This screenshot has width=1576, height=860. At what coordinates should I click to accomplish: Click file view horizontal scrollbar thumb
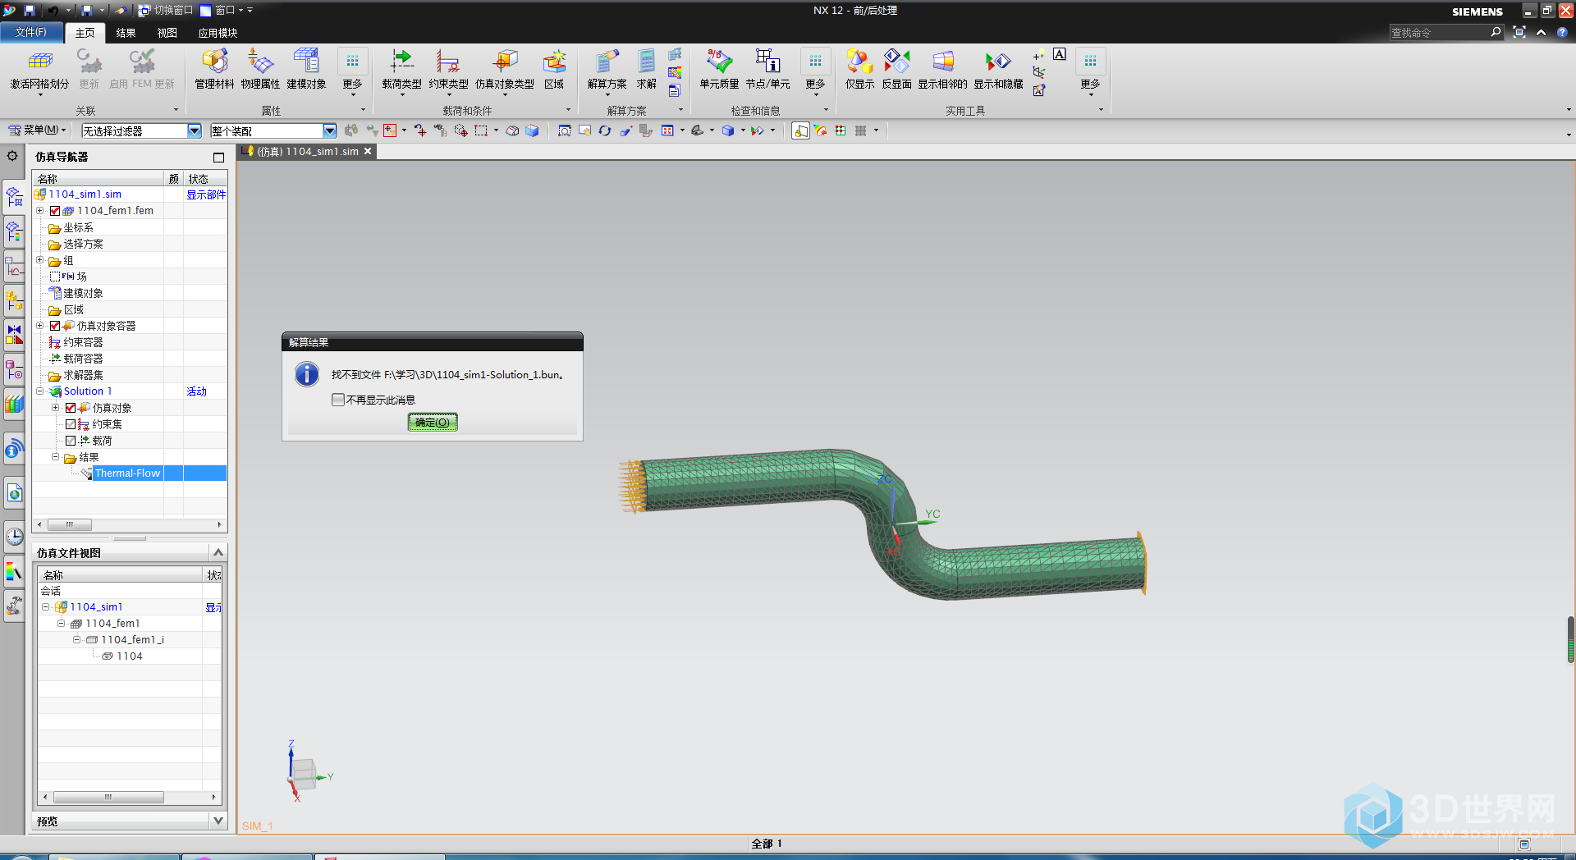(108, 797)
